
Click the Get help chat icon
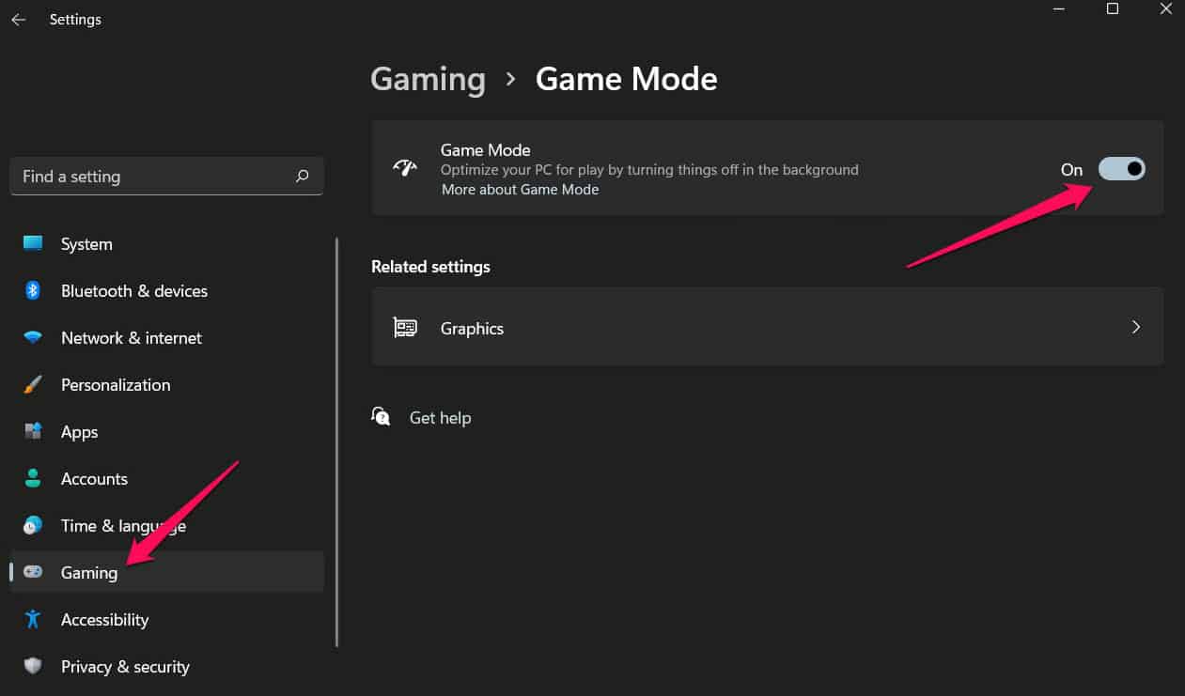point(381,416)
